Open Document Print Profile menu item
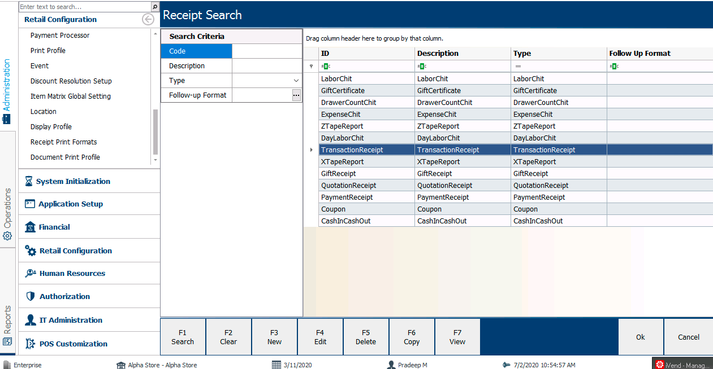Viewport: 713px width, 369px height. (x=65, y=157)
